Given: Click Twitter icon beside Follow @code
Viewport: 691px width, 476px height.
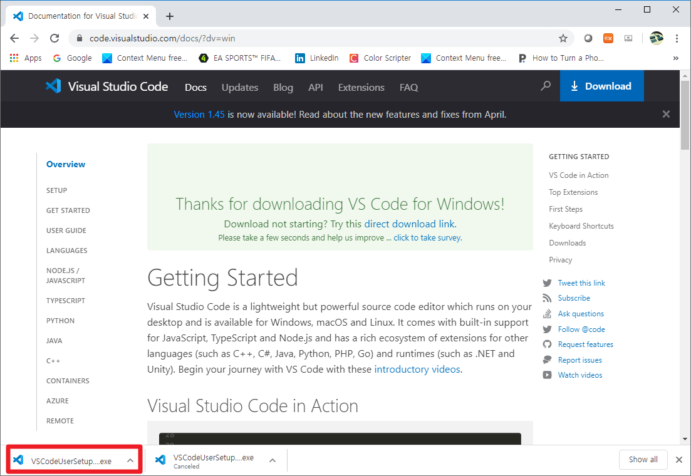Looking at the screenshot, I should tap(548, 329).
